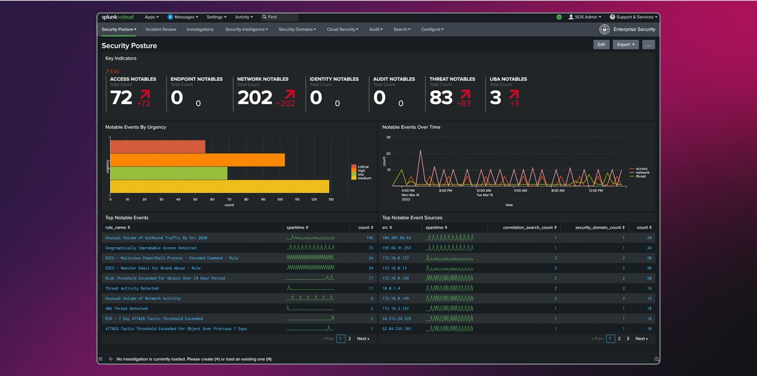
Task: Open the Enterprise Security shield icon
Action: 605,30
